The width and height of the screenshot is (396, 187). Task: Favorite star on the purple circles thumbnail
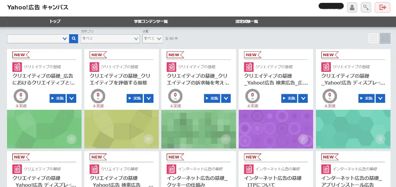(303, 139)
